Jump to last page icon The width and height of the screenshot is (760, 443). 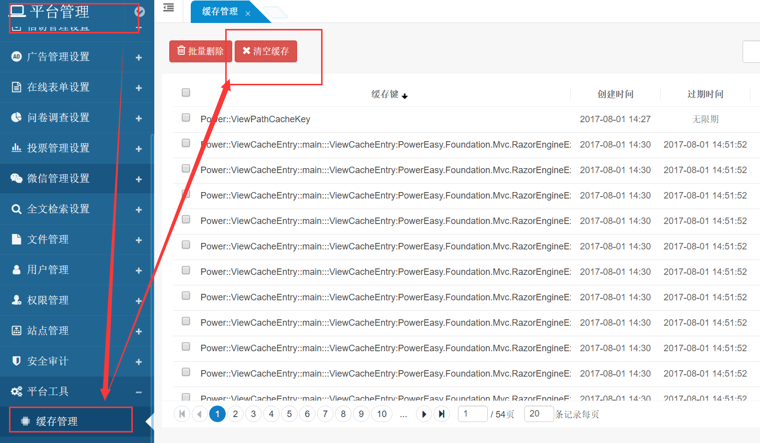pyautogui.click(x=441, y=414)
